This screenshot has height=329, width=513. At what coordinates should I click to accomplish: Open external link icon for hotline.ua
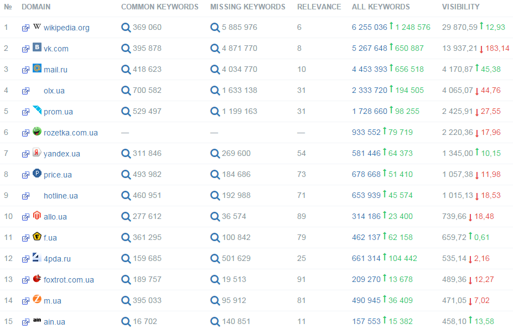click(x=25, y=196)
